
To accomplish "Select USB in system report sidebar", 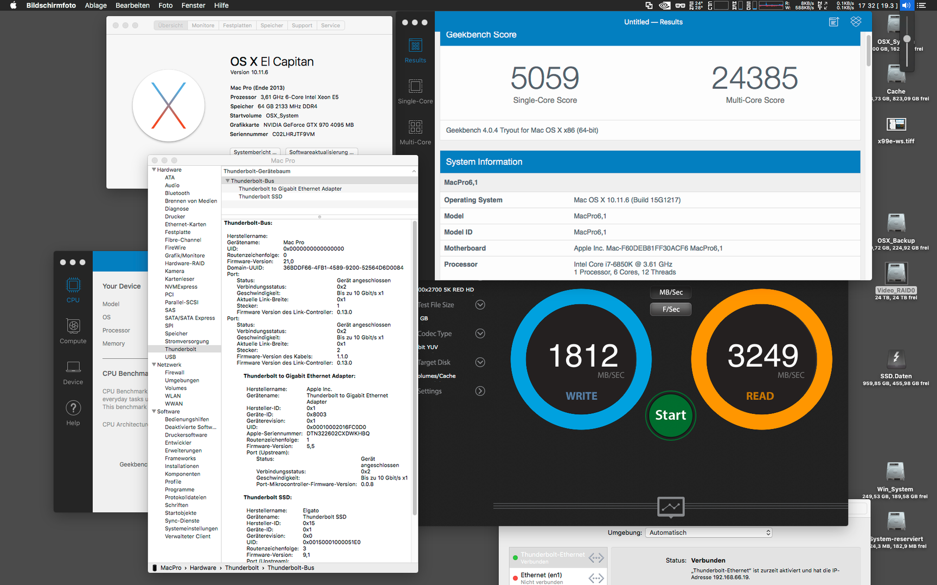I will [170, 357].
